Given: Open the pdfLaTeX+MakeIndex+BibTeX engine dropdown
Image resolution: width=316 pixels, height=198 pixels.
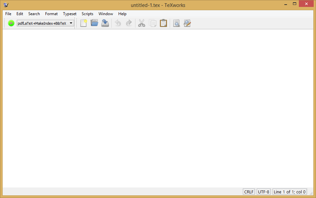Looking at the screenshot, I should click(x=45, y=23).
